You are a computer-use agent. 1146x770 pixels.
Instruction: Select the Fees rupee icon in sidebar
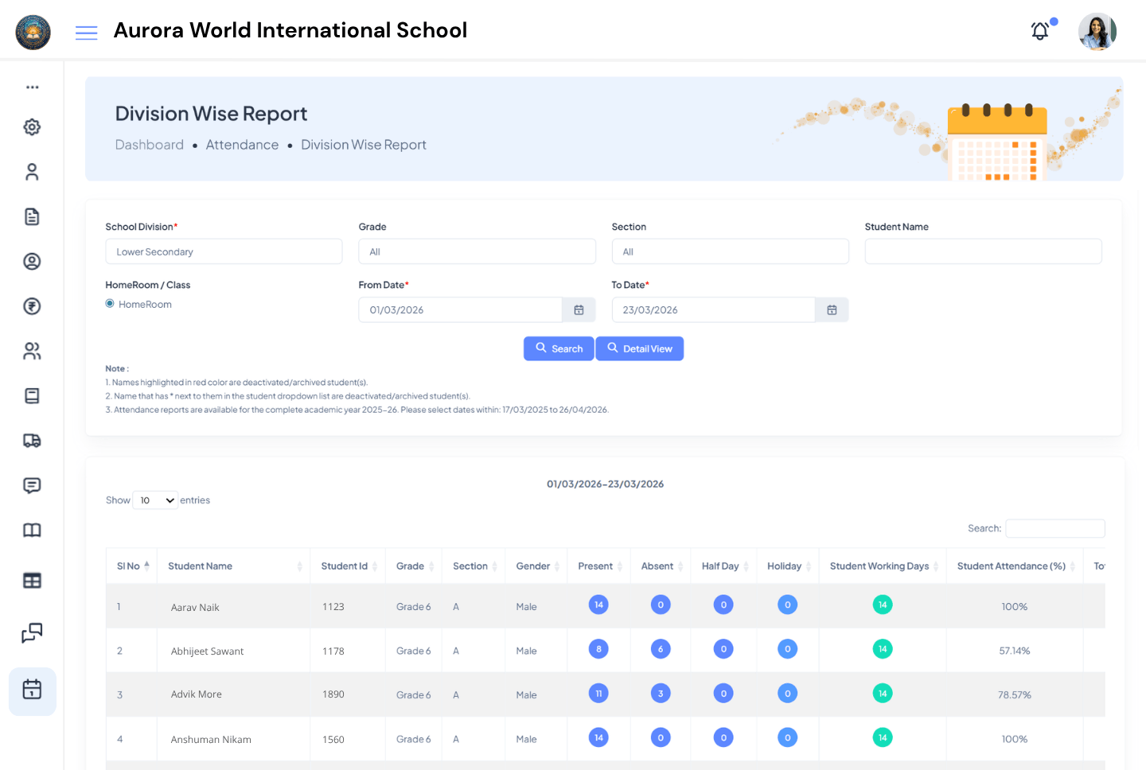[x=32, y=306]
